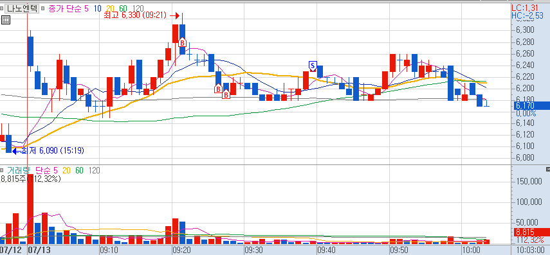Click the 6,100 price axis label
Image resolution: width=550 pixels, height=255 pixels.
[x=525, y=146]
